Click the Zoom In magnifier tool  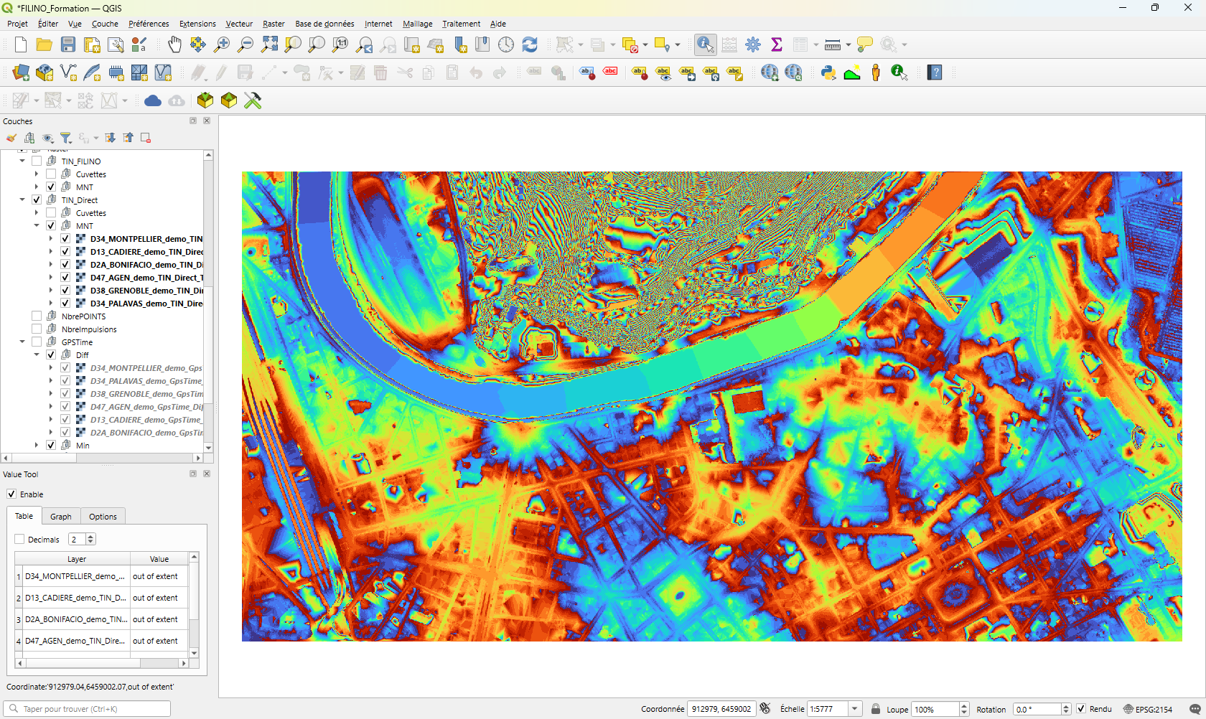(222, 44)
